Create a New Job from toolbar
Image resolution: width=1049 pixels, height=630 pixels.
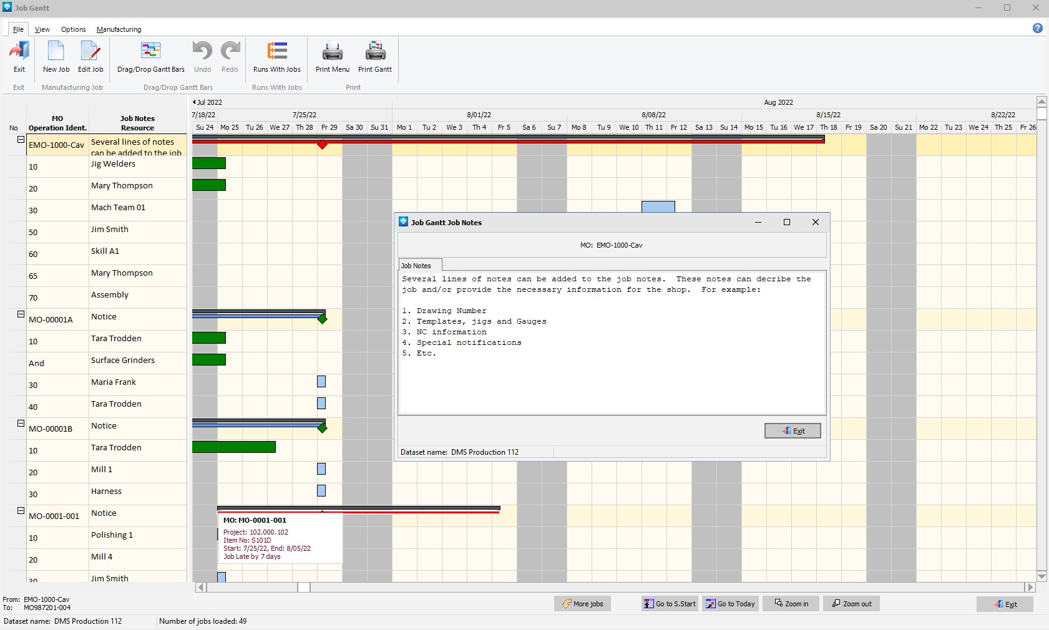[56, 57]
